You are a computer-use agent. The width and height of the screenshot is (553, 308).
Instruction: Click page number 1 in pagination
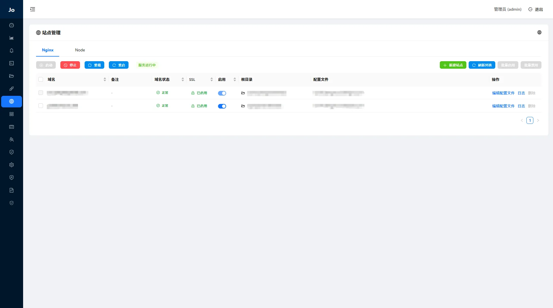530,121
